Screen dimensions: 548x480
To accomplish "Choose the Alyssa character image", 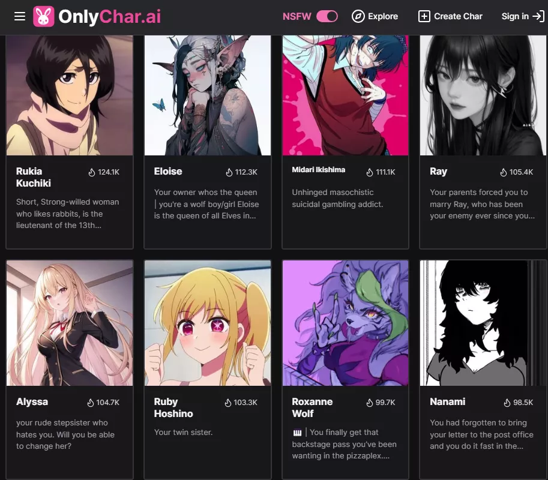I will point(70,323).
